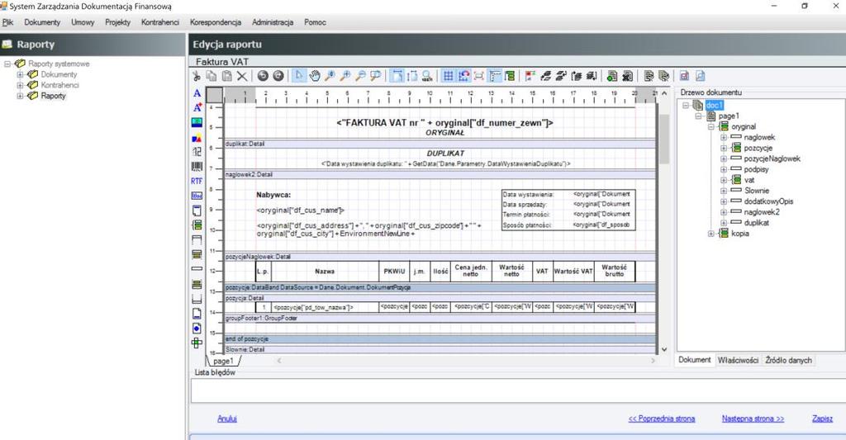Select the Zoom Out magnifier tool
The width and height of the screenshot is (846, 440).
point(360,76)
